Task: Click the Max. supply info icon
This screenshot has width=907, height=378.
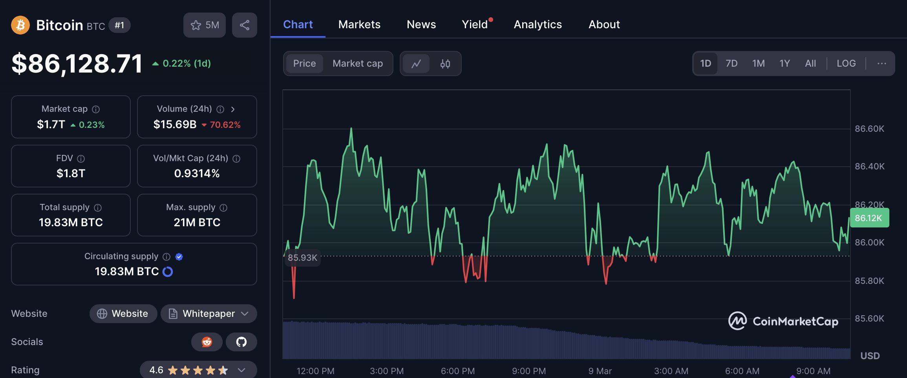Action: pos(223,208)
